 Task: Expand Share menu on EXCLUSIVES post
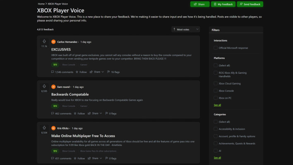[97, 72]
